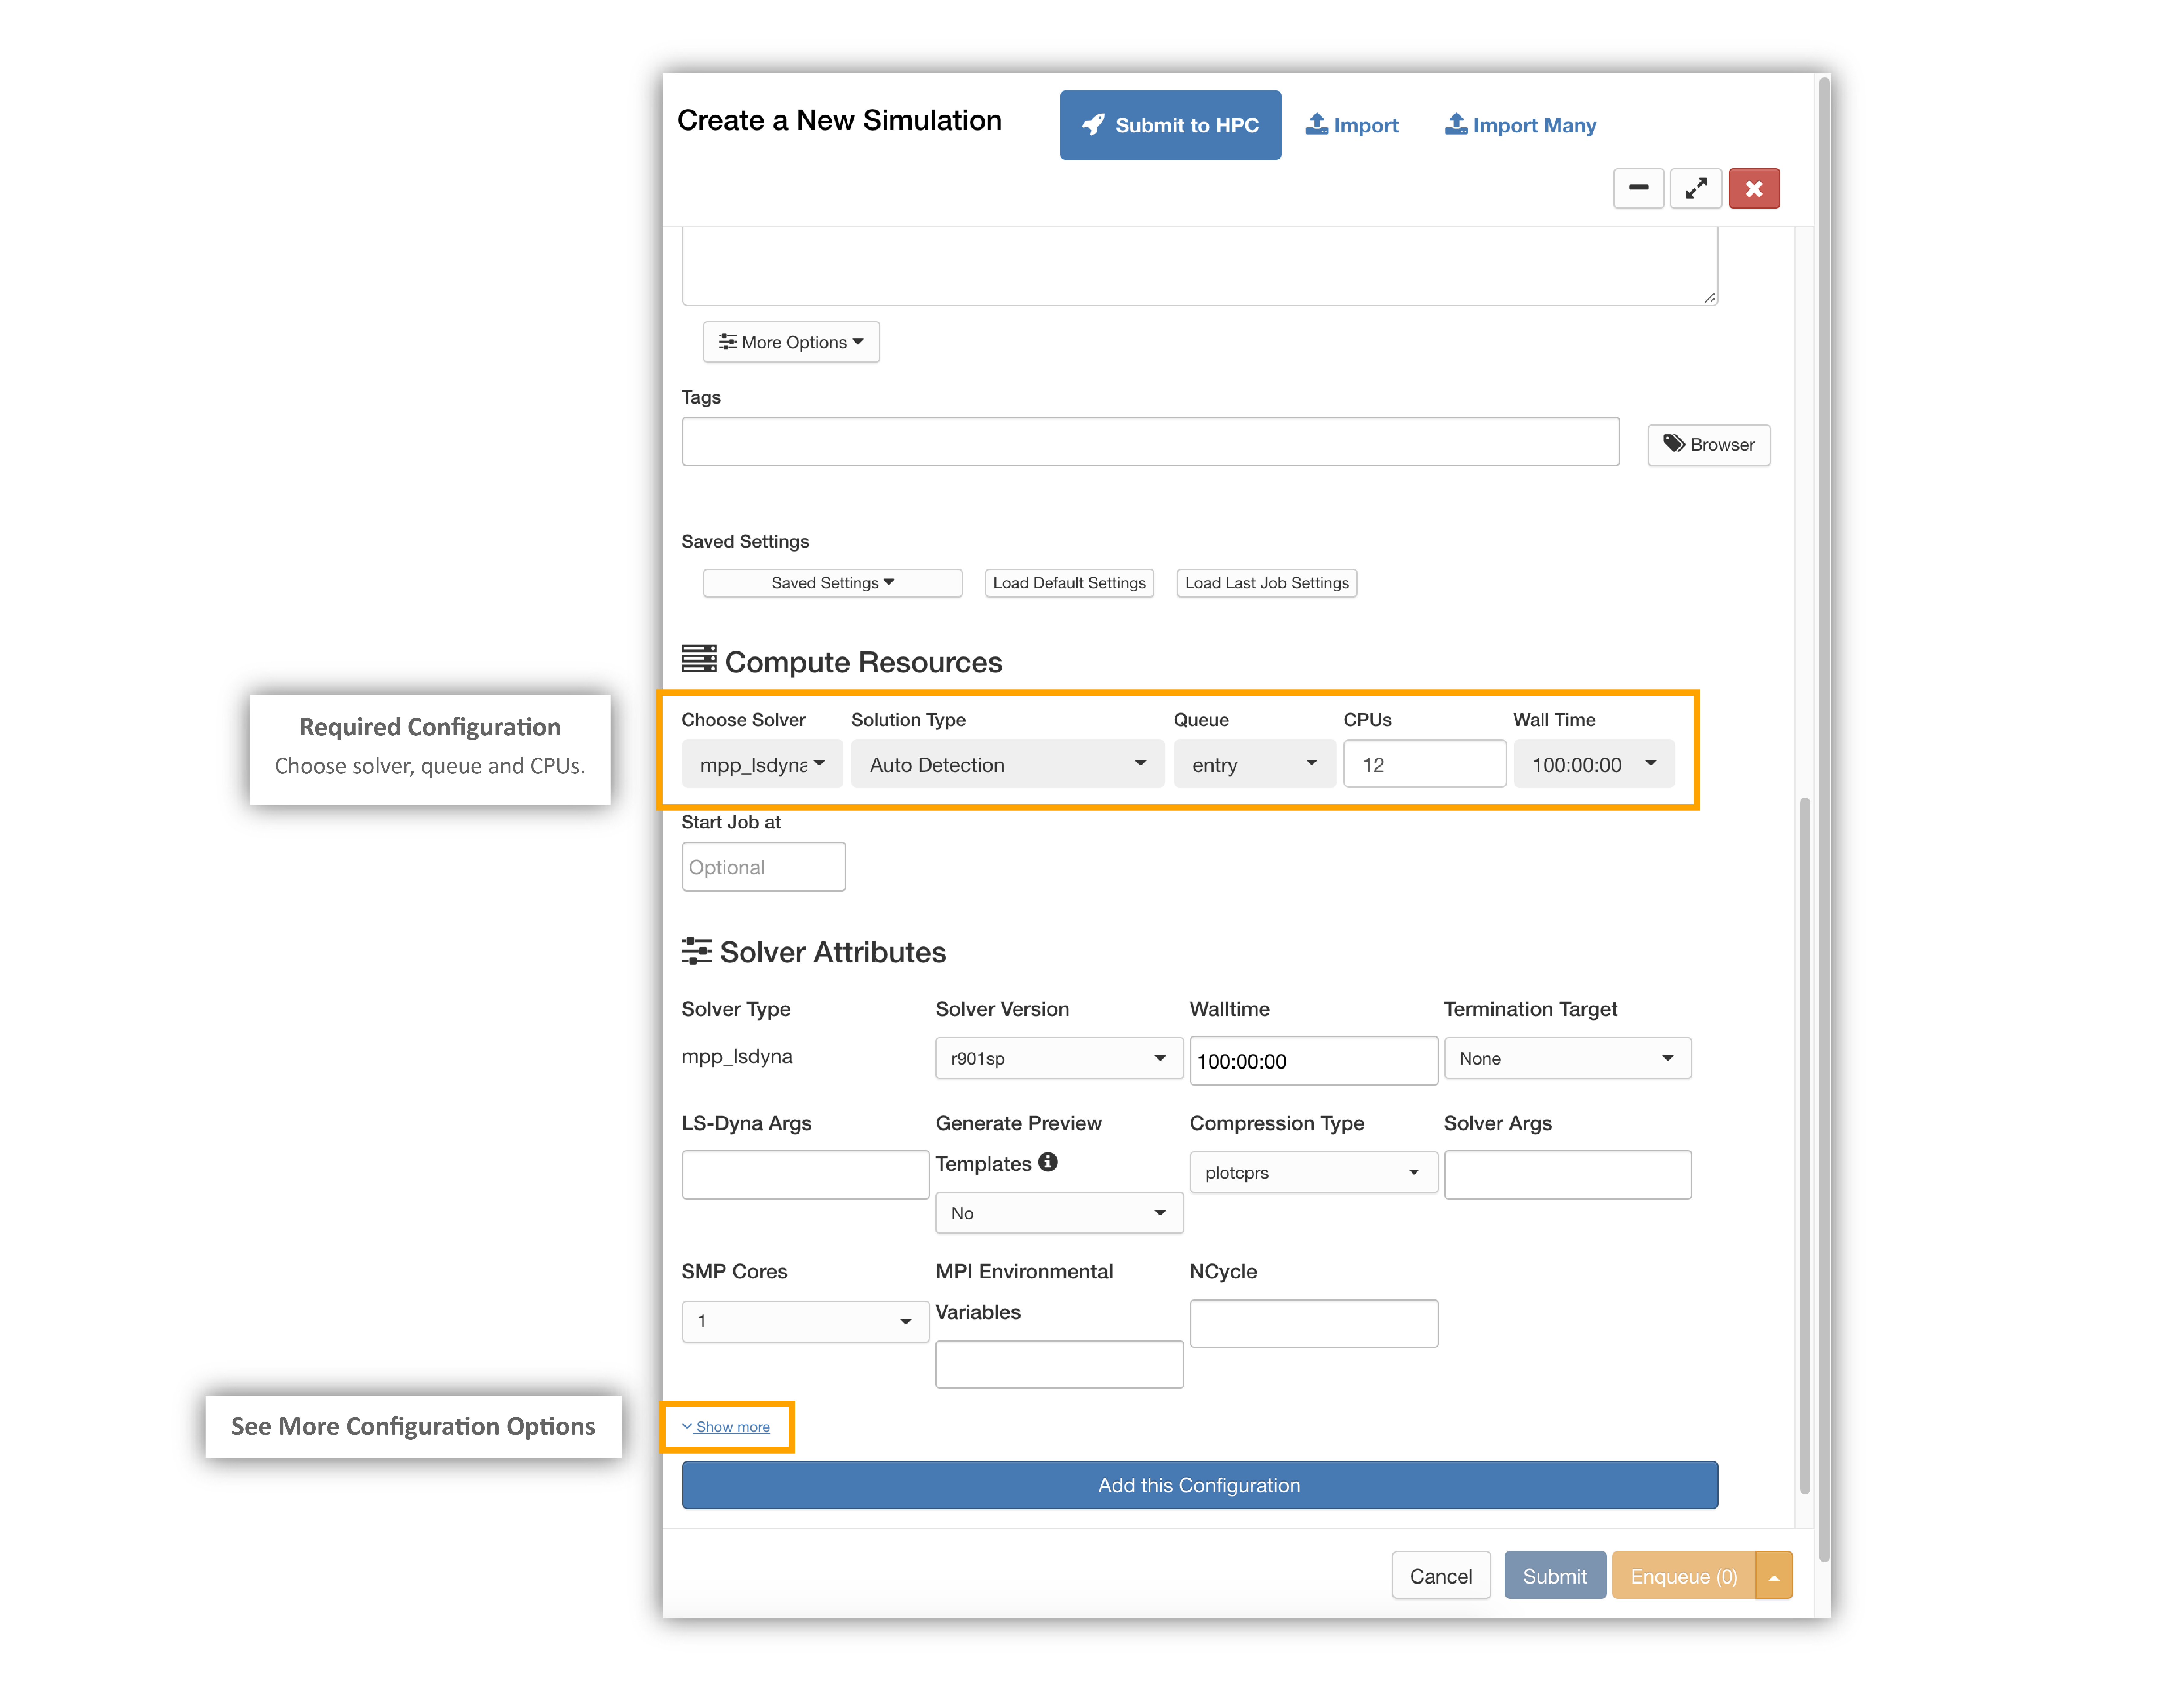Expand the Saved Settings dropdown
This screenshot has width=2174, height=1708.
[832, 583]
